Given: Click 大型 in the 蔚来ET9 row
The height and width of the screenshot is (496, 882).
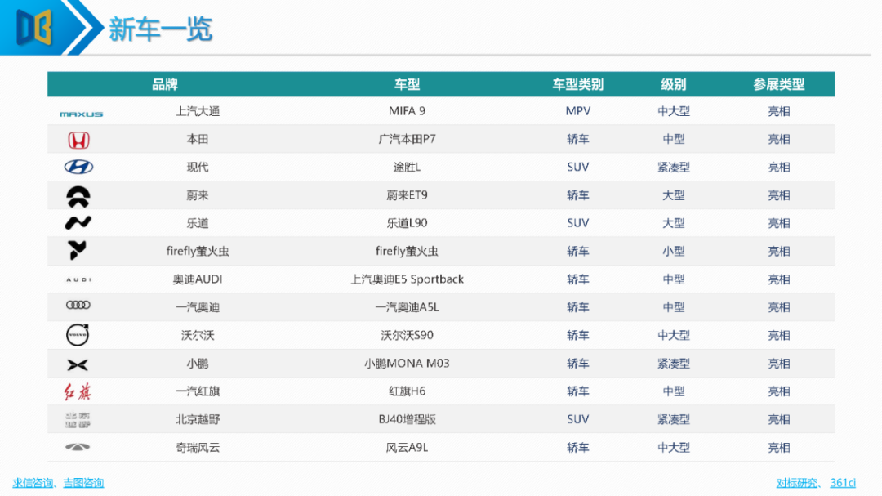Looking at the screenshot, I should [673, 195].
